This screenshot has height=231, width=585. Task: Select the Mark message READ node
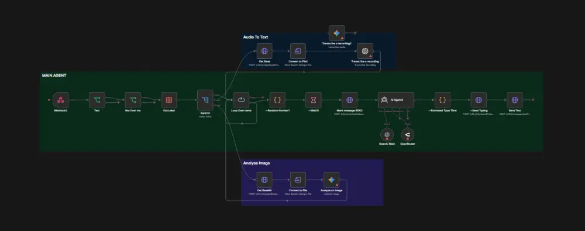pyautogui.click(x=350, y=100)
